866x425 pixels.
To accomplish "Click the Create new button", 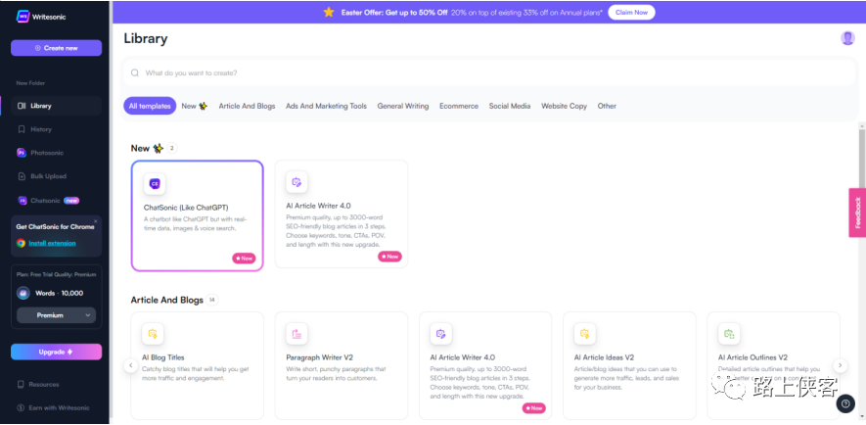I will (x=57, y=48).
